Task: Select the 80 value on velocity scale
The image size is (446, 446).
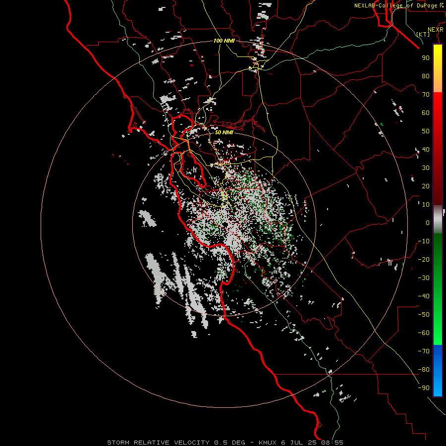Action: 426,76
